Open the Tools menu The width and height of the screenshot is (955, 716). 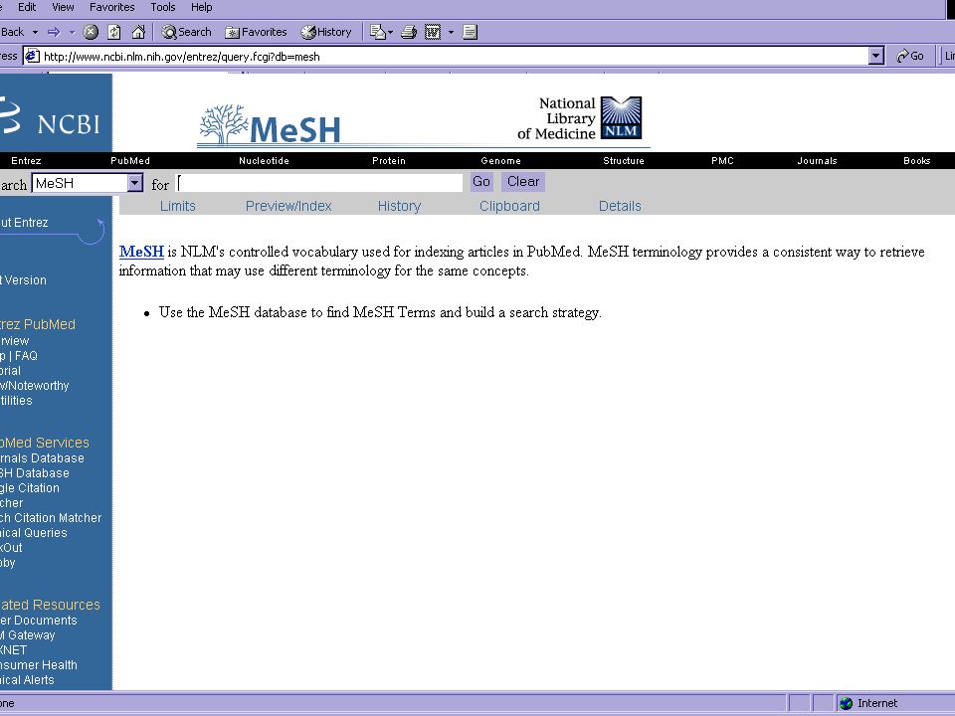coord(162,7)
